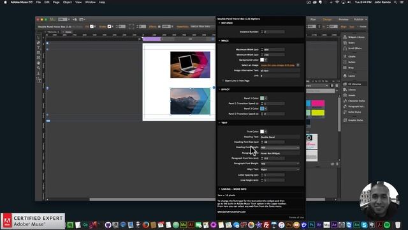408x230 pixels.
Task: Open the Window menu
Action: [91, 2]
